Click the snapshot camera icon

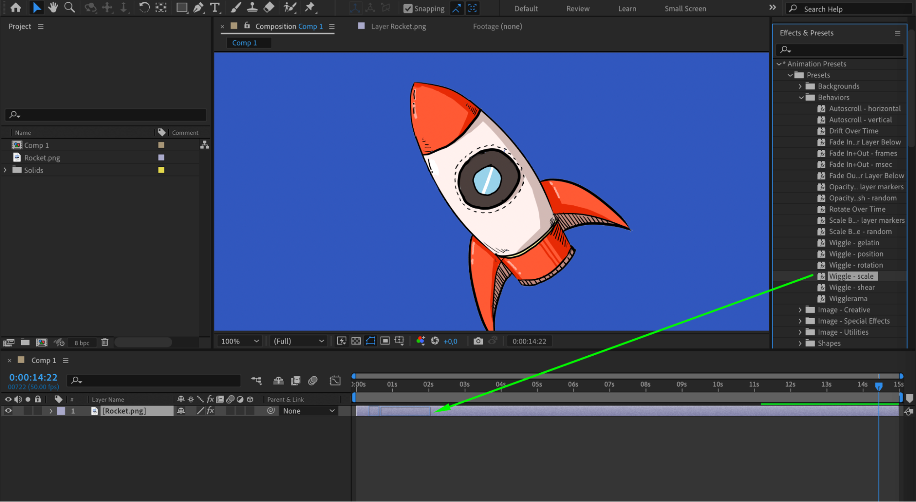point(478,341)
